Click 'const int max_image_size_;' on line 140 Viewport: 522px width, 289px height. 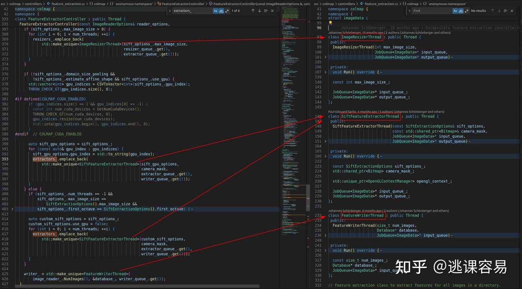tap(361, 82)
